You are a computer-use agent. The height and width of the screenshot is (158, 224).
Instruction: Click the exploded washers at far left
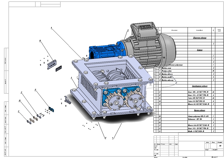(x=29, y=122)
